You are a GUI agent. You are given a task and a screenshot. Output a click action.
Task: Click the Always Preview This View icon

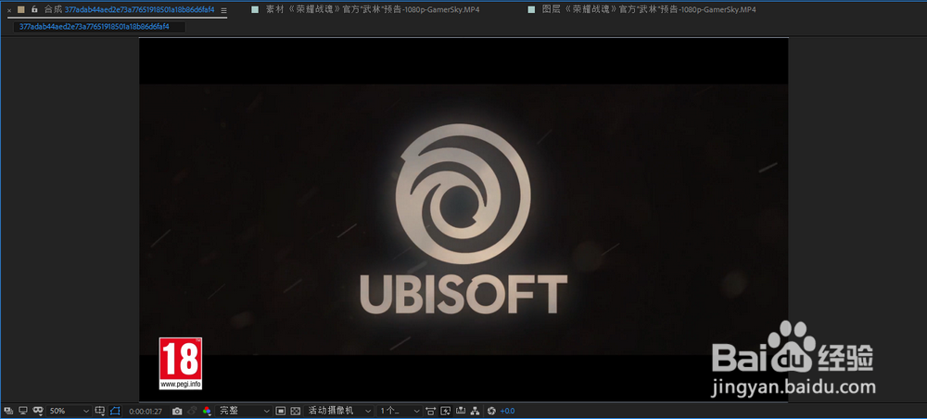point(9,410)
